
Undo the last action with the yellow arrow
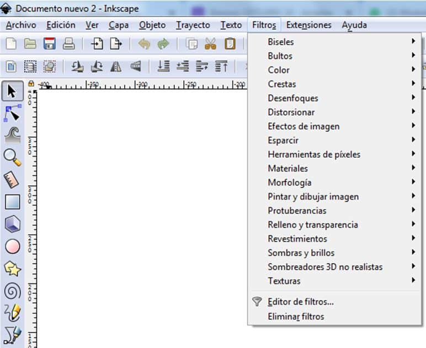point(144,44)
